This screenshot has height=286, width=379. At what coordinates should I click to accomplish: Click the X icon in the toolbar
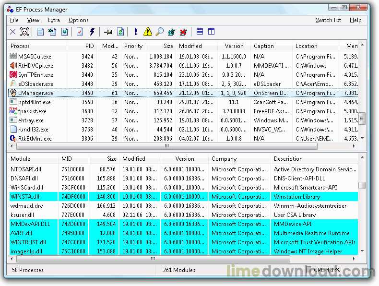(13, 32)
